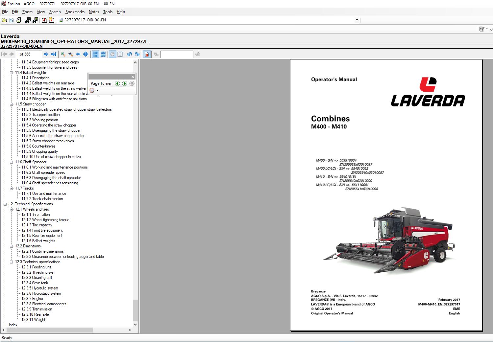
Task: Print the document using the printer icon
Action: (x=19, y=20)
